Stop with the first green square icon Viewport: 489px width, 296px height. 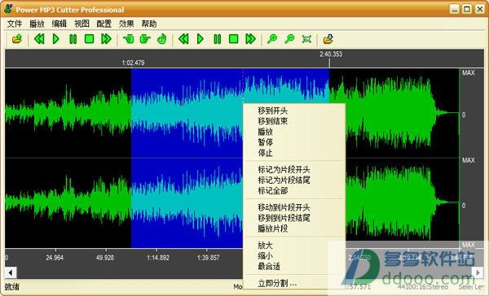point(90,39)
